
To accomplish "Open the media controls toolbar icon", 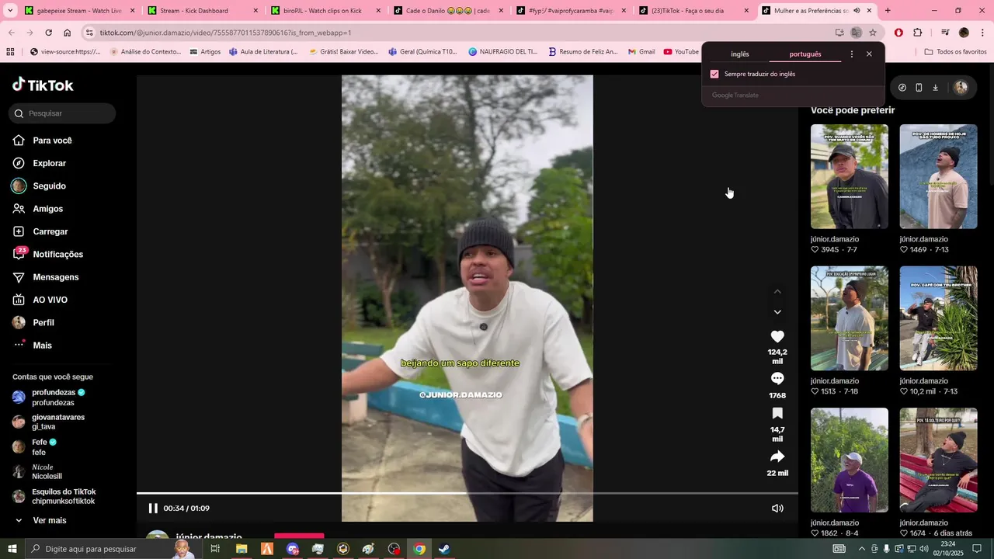I will point(945,33).
